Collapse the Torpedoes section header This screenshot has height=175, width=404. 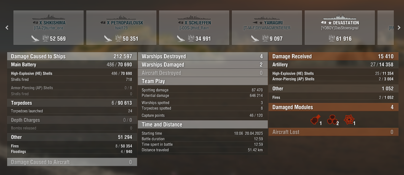click(72, 103)
